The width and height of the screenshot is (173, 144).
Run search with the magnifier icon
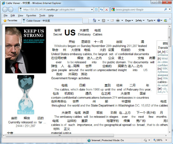pyautogui.click(x=165, y=9)
